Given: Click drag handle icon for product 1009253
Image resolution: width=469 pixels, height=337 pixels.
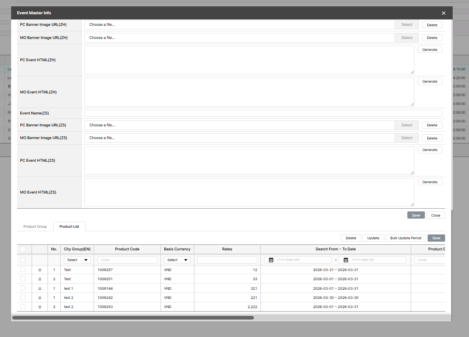Looking at the screenshot, I should pyautogui.click(x=40, y=307).
